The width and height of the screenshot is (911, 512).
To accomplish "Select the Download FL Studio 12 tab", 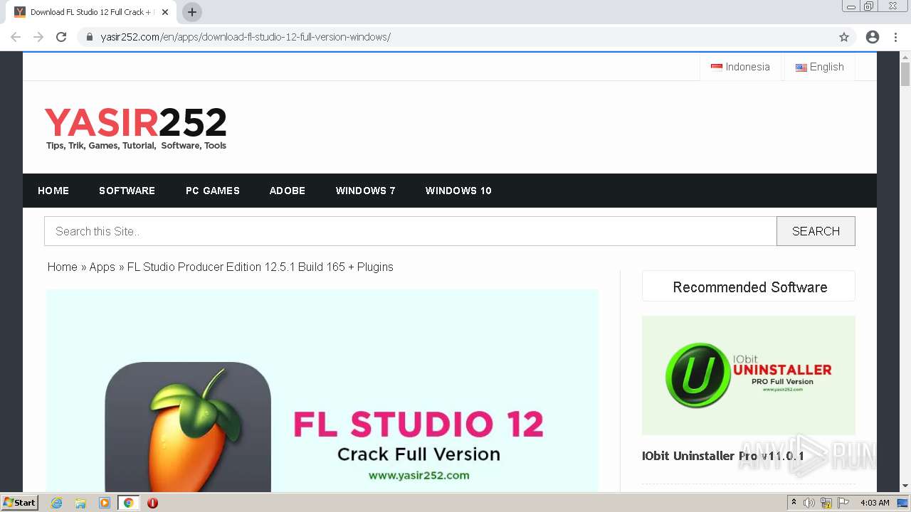I will pyautogui.click(x=91, y=12).
